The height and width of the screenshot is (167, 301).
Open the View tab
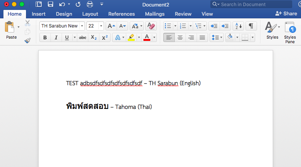[207, 14]
